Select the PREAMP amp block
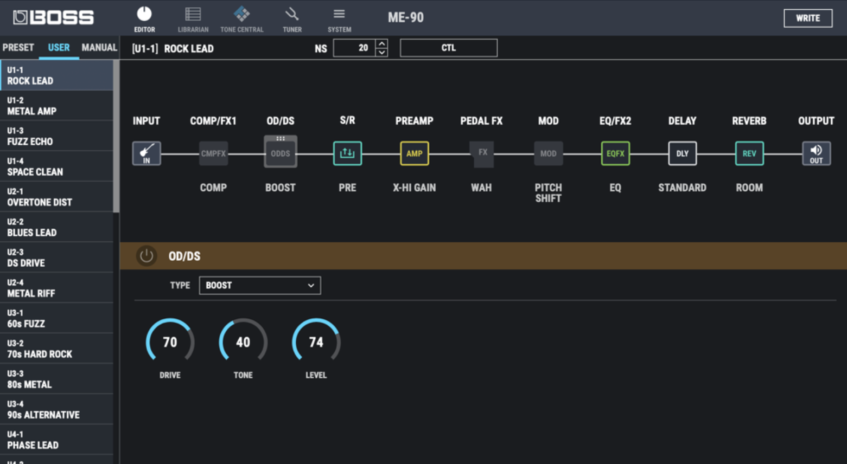This screenshot has width=847, height=464. tap(414, 153)
